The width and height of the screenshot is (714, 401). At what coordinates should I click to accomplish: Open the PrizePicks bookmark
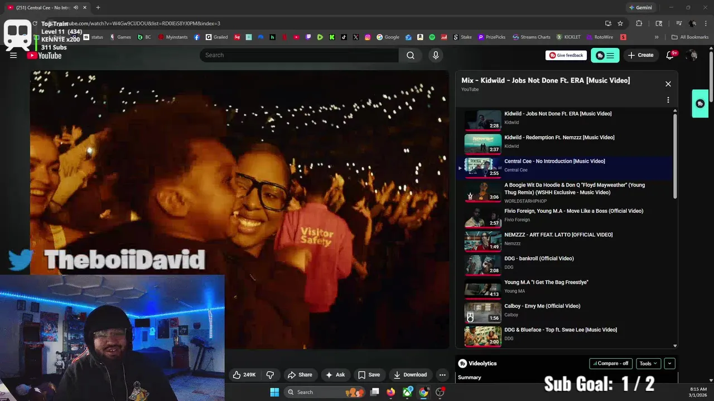[x=491, y=37]
